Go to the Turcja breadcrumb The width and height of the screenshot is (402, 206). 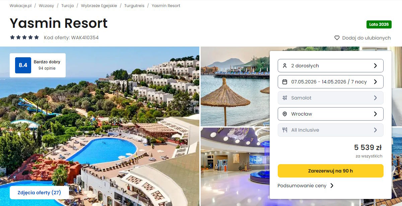tap(67, 6)
